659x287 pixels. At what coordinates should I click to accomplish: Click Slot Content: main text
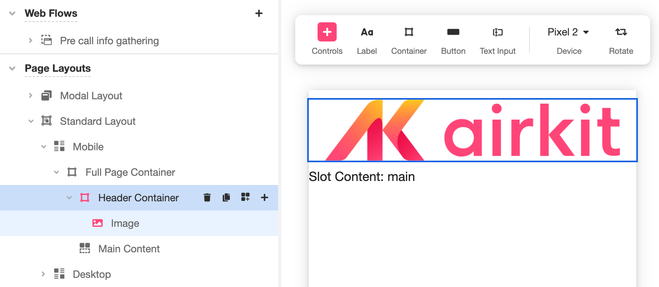pyautogui.click(x=362, y=177)
